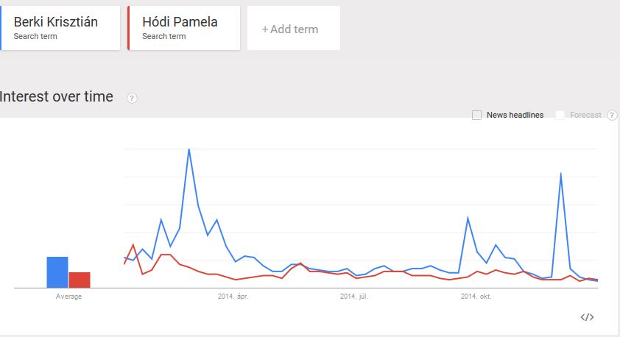Open help icon beside Interest over time
The width and height of the screenshot is (620, 337).
[x=133, y=99]
